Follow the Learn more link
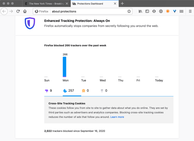The width and height of the screenshot is (194, 141). tap(117, 117)
